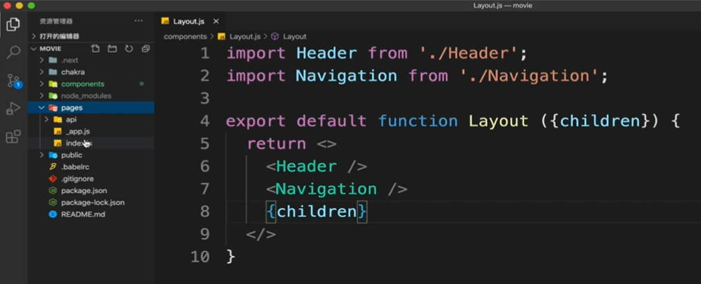This screenshot has width=701, height=284.
Task: Open the Explorer view in activity bar
Action: point(13,24)
